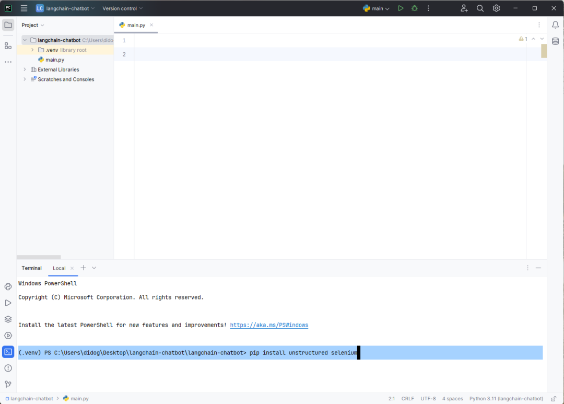Expand the .venv folder
The width and height of the screenshot is (564, 404).
pos(32,50)
